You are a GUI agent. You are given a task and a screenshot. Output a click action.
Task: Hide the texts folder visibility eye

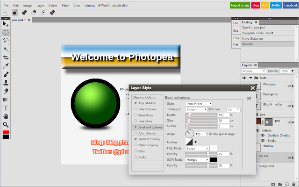pos(244,78)
